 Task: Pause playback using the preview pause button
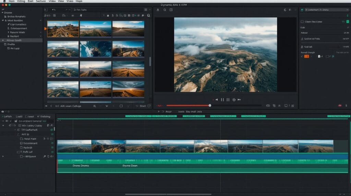pos(222,100)
